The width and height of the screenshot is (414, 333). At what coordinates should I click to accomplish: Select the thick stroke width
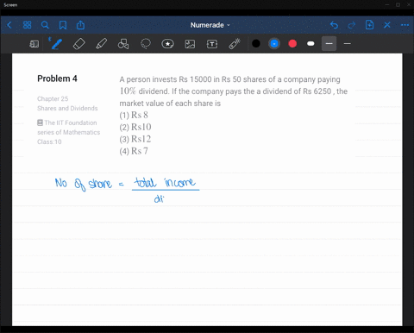(x=329, y=44)
